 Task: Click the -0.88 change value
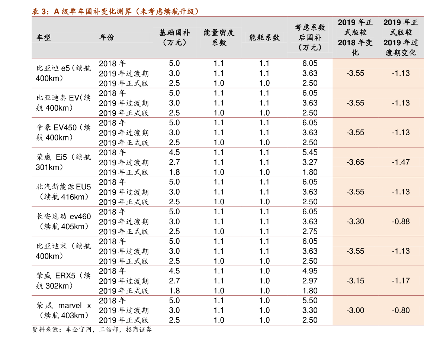(x=401, y=221)
